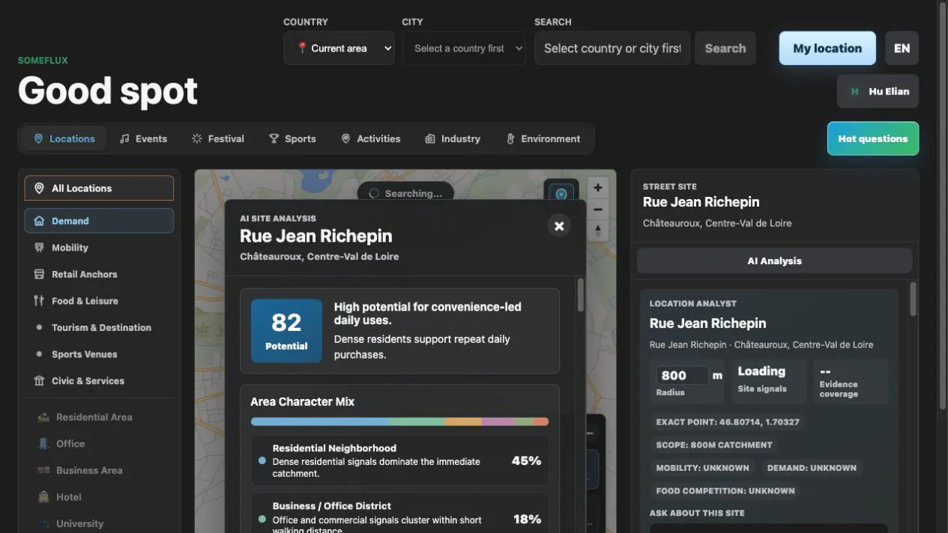Click the Hotel icon in the sidebar
948x533 pixels.
point(43,497)
